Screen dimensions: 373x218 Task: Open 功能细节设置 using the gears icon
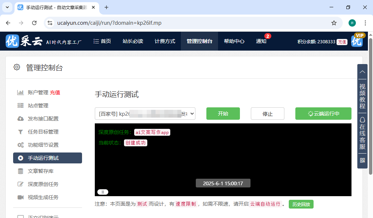point(21,144)
